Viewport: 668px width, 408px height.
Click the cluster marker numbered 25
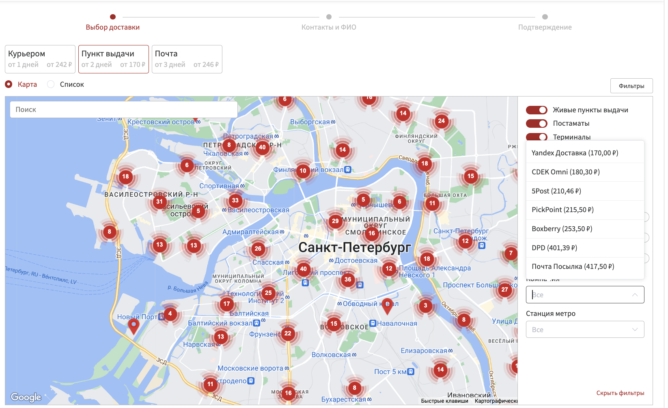click(x=268, y=293)
